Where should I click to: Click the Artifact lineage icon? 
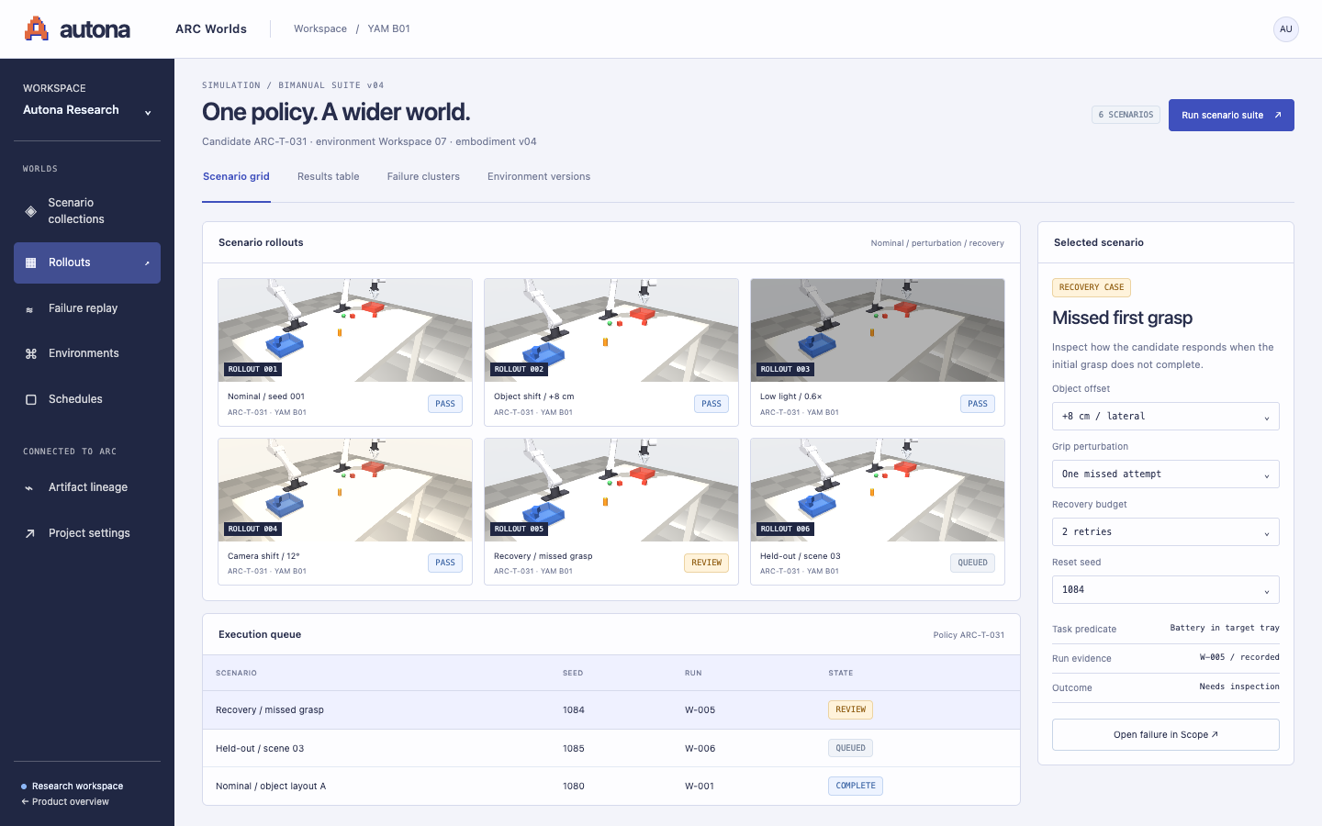(x=30, y=487)
